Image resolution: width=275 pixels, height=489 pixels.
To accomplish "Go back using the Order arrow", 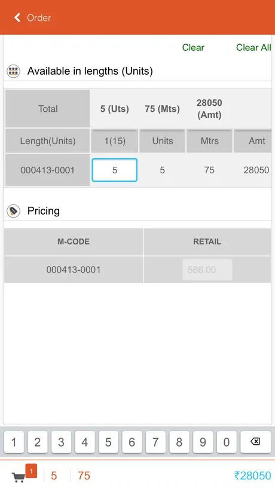I will 17,18.
